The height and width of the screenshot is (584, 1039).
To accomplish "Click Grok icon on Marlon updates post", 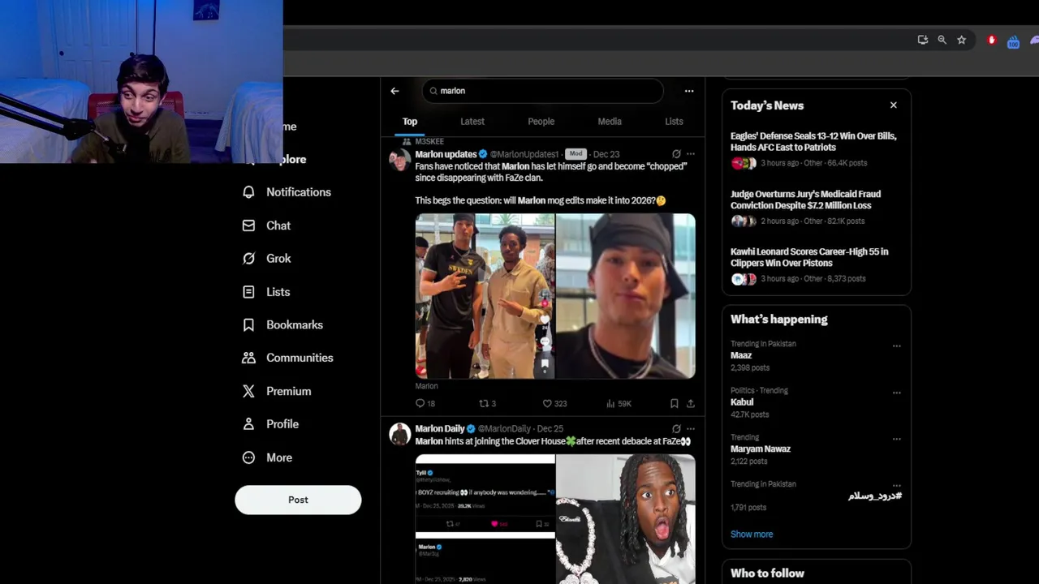I will [676, 154].
